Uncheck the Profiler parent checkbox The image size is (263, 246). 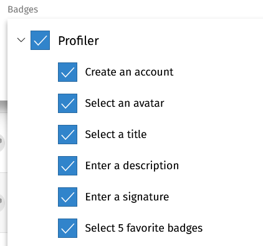pyautogui.click(x=40, y=40)
